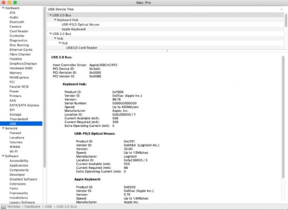The width and height of the screenshot is (288, 210).
Task: Click the computer icon in path bar
Action: coord(3,206)
